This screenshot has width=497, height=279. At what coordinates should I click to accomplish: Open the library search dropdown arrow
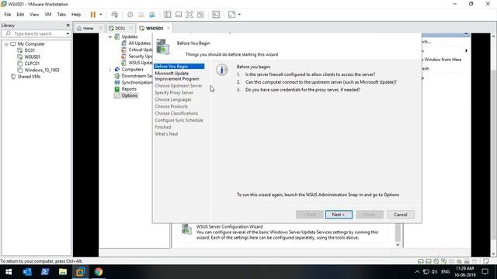pos(68,33)
